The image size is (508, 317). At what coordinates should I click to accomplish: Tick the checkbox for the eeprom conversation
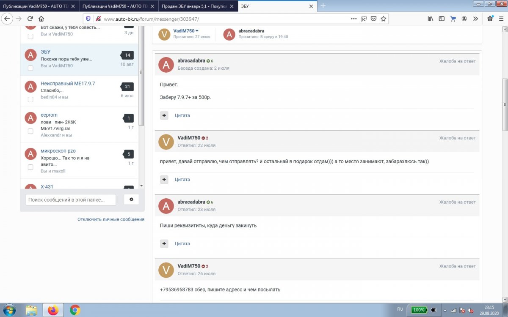[30, 131]
